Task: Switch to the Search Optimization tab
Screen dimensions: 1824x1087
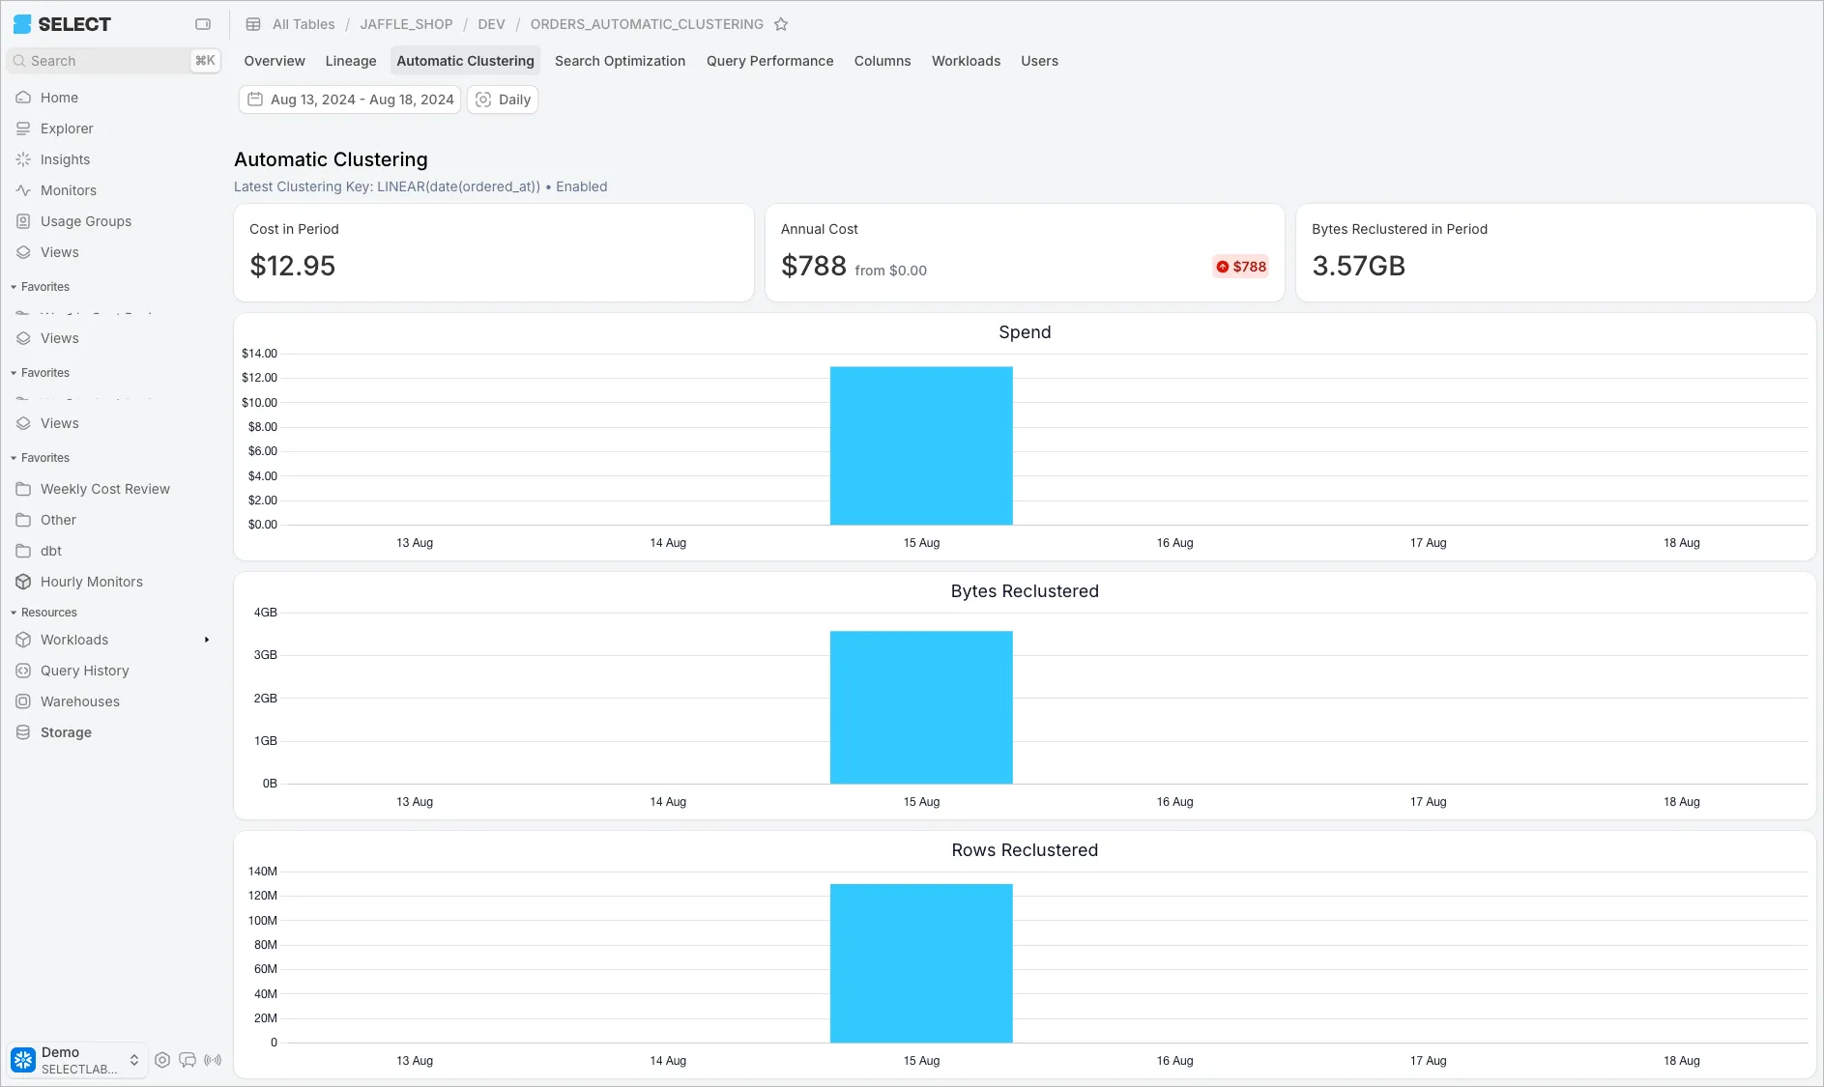Action: [620, 61]
